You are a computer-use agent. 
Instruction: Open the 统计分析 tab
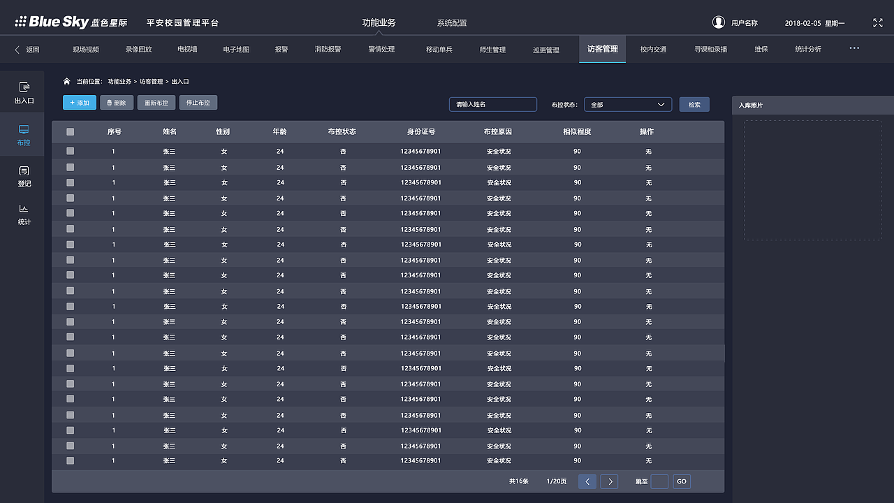808,50
